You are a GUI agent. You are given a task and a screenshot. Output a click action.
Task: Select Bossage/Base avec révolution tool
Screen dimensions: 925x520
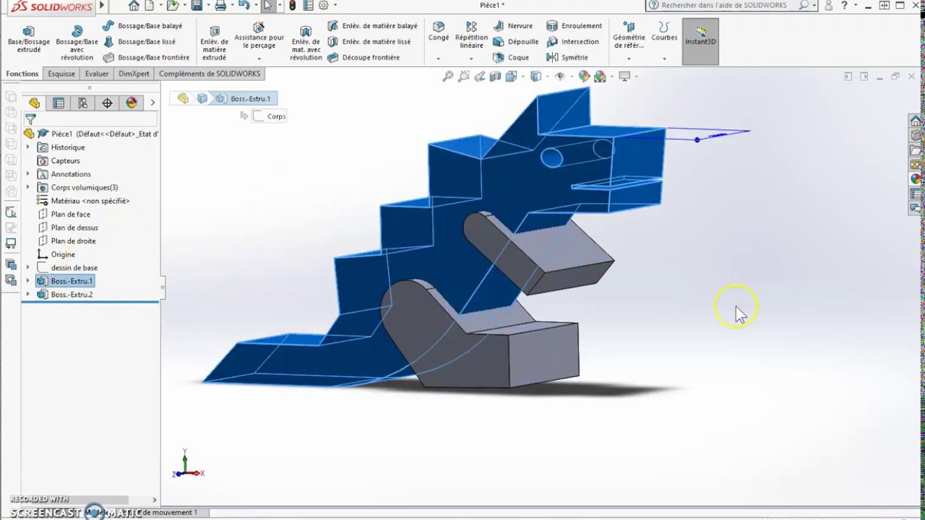[77, 43]
